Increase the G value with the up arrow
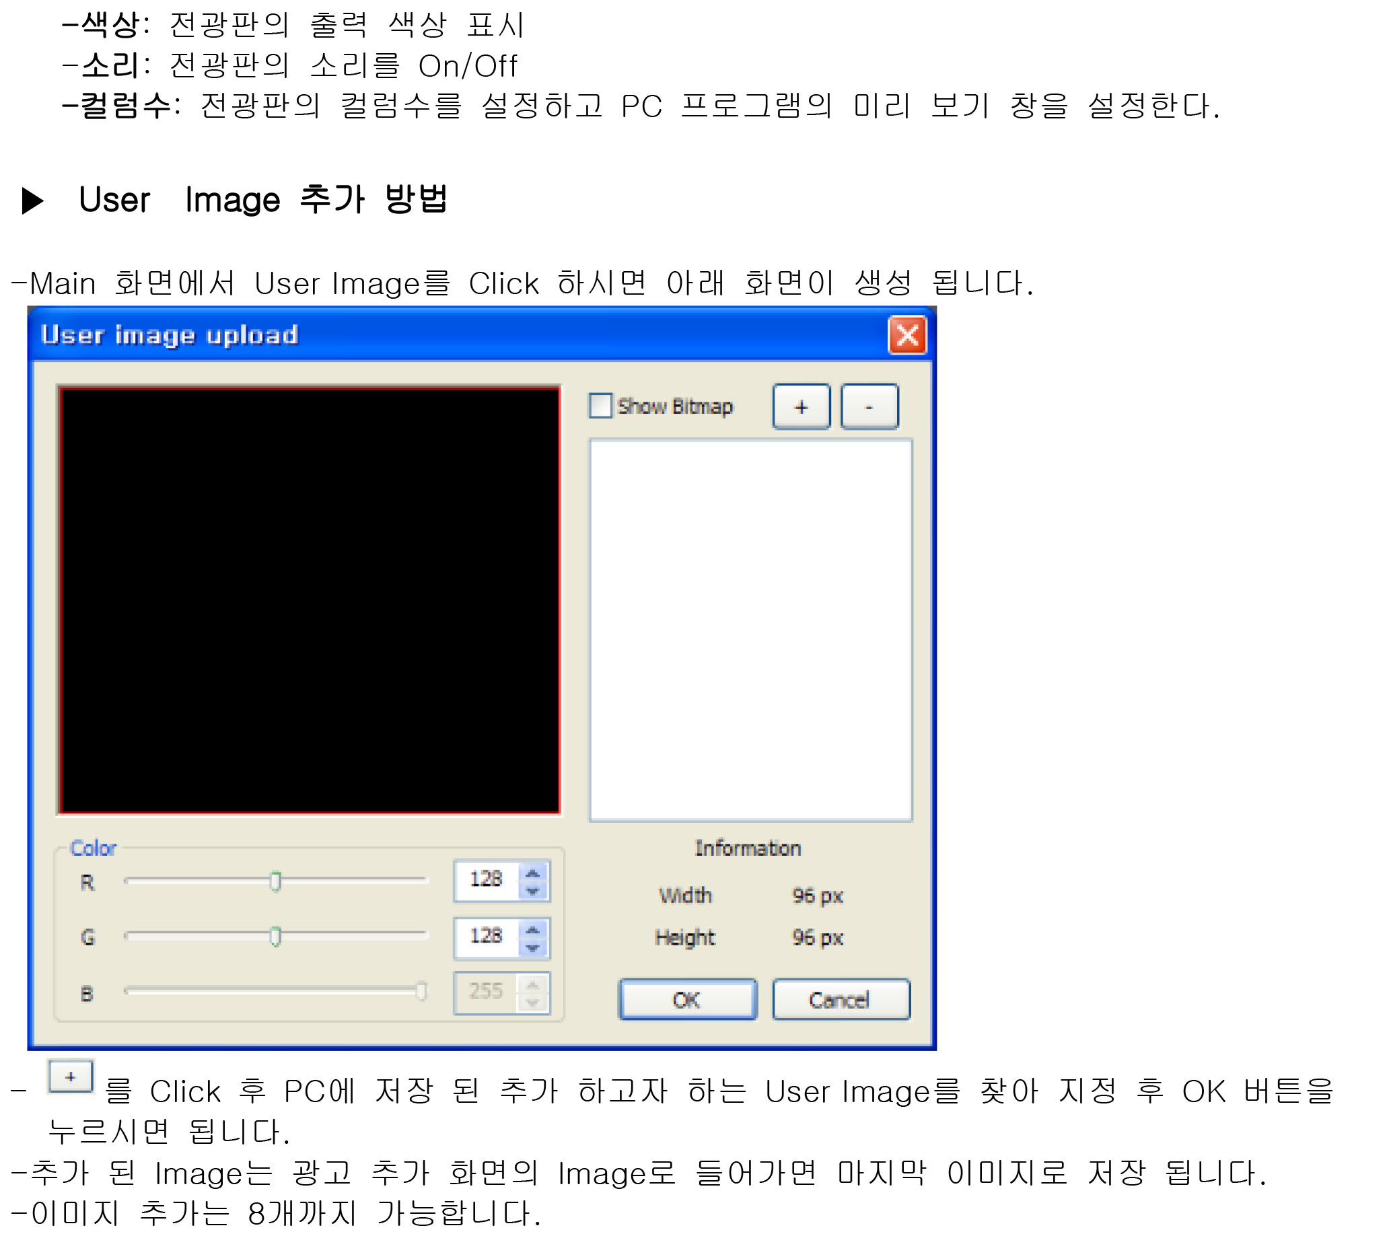The image size is (1387, 1234). [533, 930]
